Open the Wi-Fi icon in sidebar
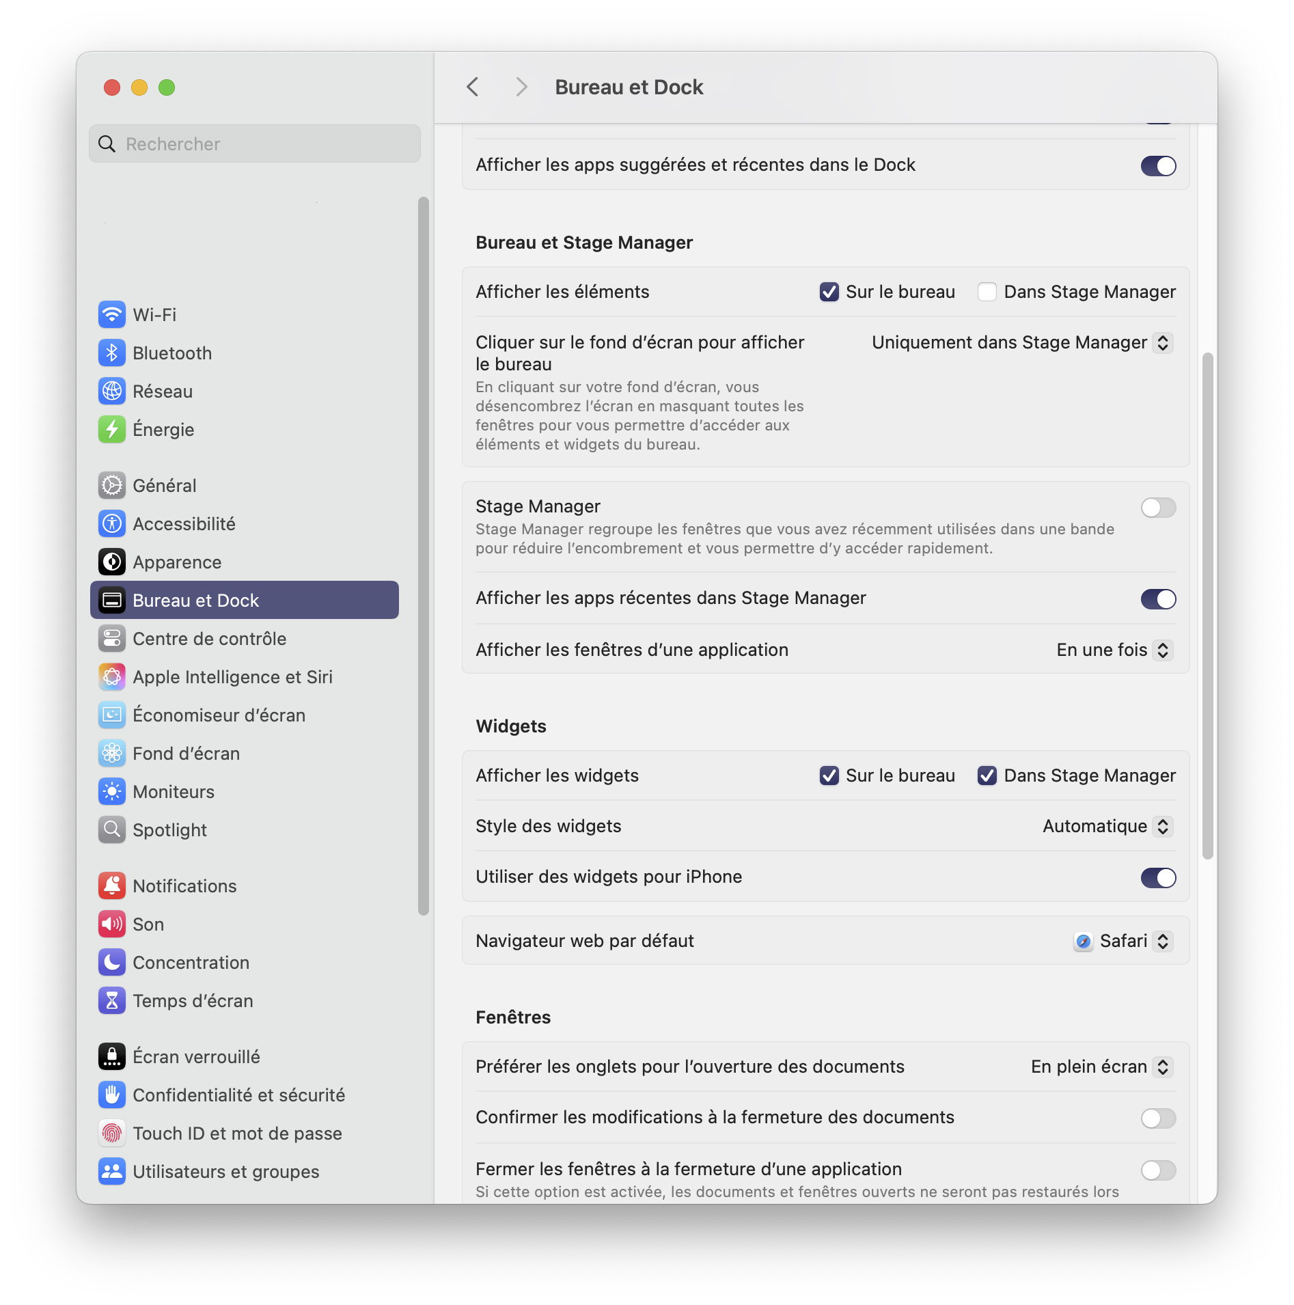This screenshot has width=1294, height=1305. 112,315
